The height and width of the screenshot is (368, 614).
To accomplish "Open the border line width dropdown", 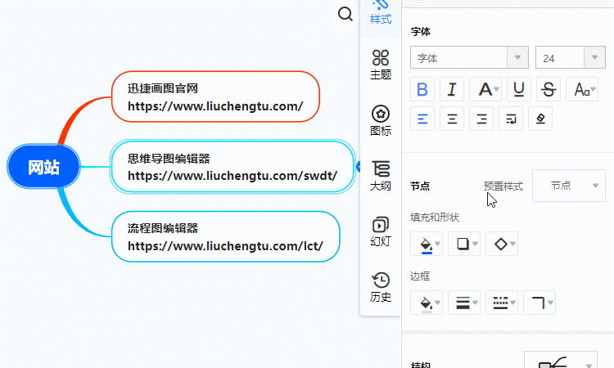I will (464, 303).
